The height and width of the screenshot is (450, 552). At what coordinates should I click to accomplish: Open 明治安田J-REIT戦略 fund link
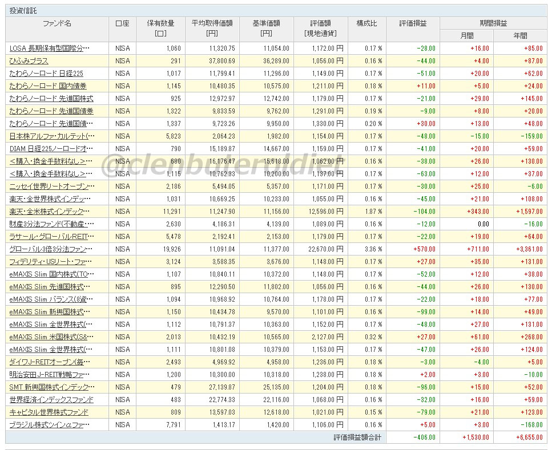click(x=50, y=375)
